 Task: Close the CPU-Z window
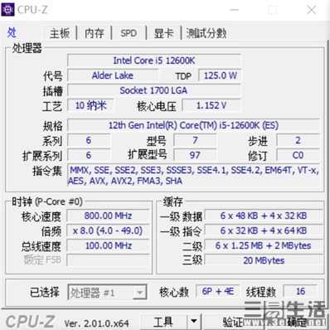click(x=312, y=10)
